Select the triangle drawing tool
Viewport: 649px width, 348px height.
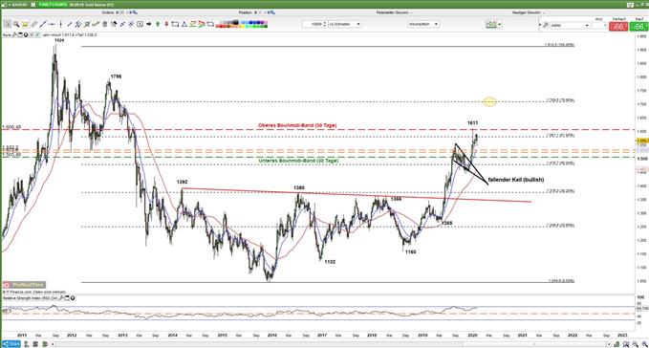click(184, 24)
